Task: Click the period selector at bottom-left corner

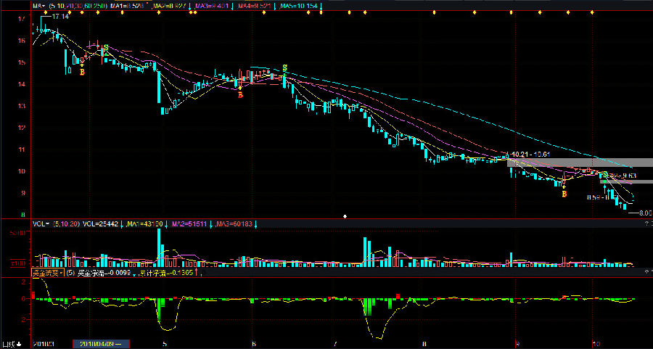Action: pyautogui.click(x=12, y=344)
